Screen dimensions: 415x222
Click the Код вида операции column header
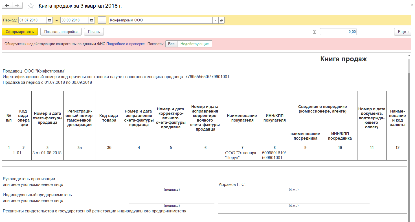click(x=24, y=118)
